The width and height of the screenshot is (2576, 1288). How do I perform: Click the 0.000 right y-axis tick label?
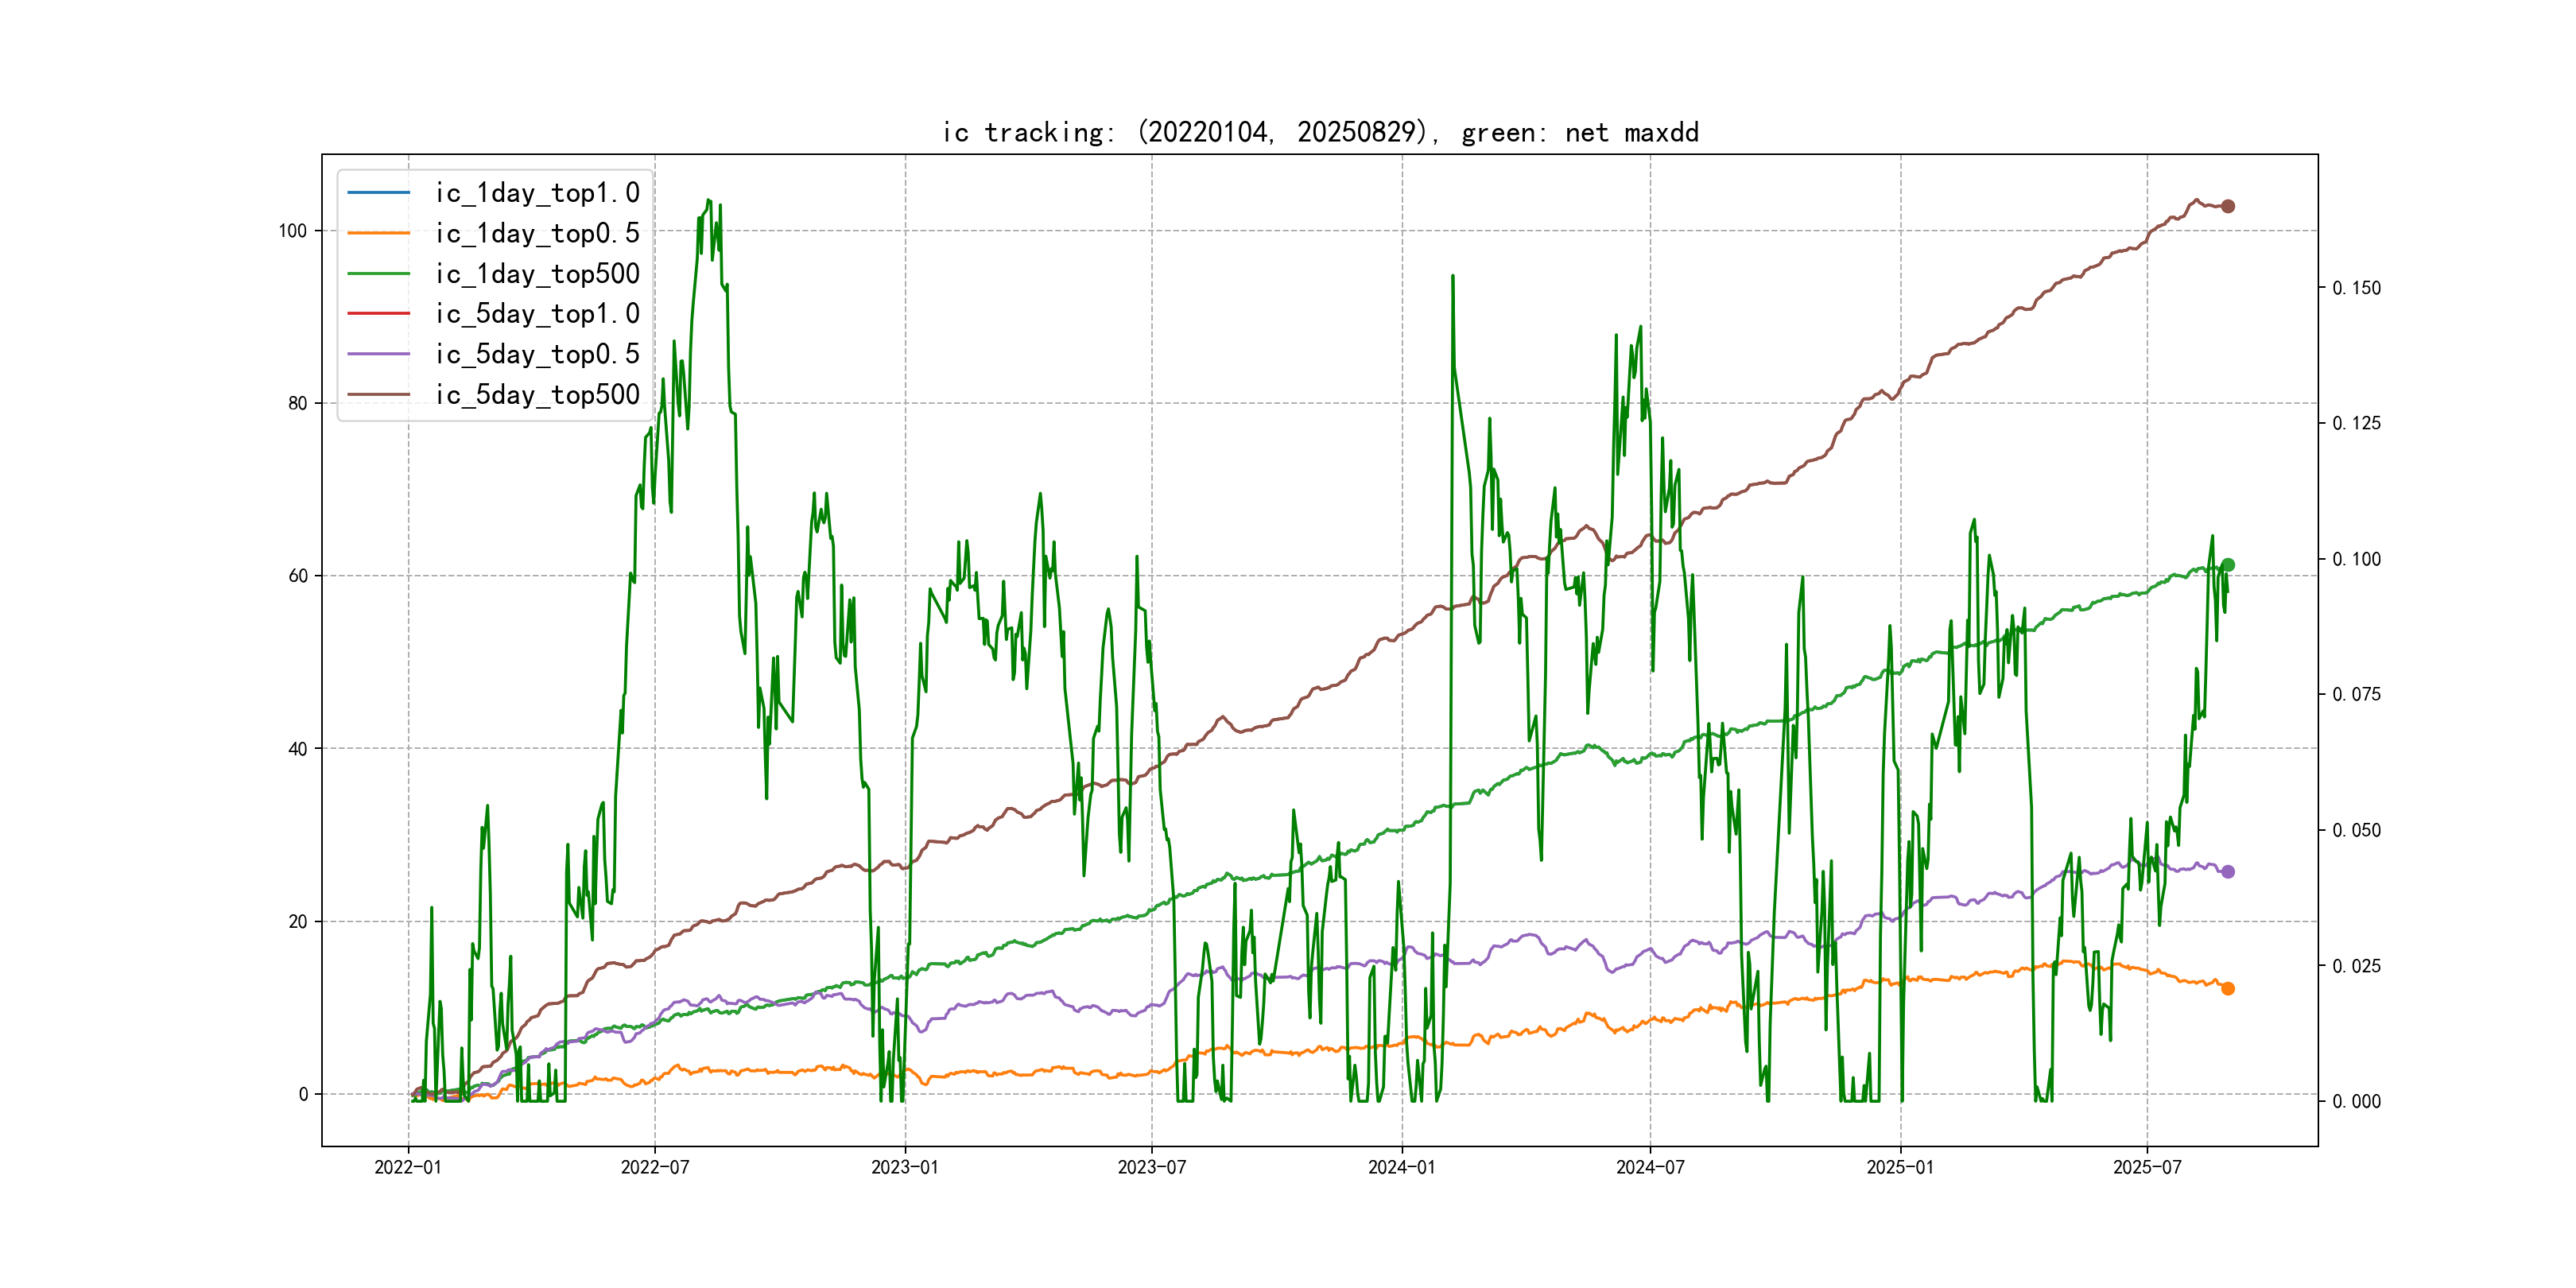click(x=2356, y=1102)
